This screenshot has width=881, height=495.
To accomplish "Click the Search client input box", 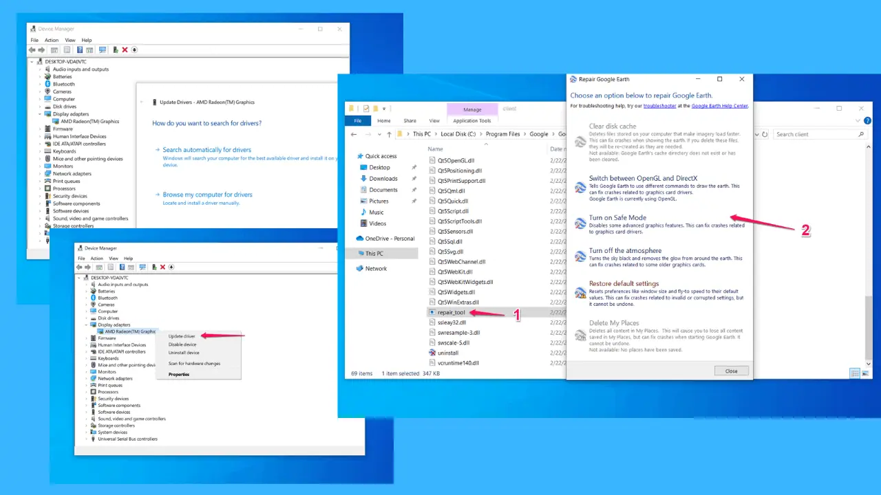I will point(820,134).
